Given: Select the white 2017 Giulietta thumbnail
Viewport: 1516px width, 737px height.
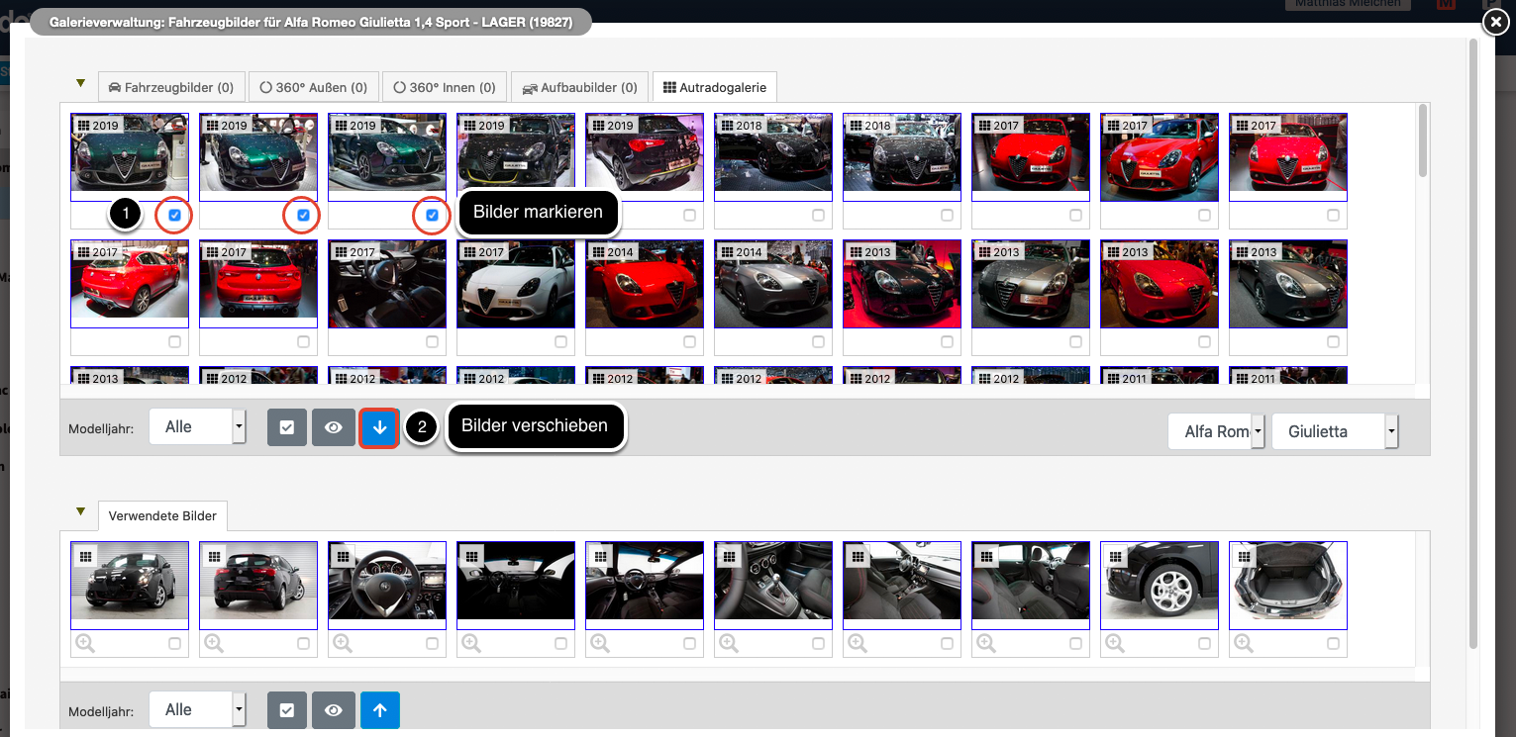Looking at the screenshot, I should [x=516, y=284].
